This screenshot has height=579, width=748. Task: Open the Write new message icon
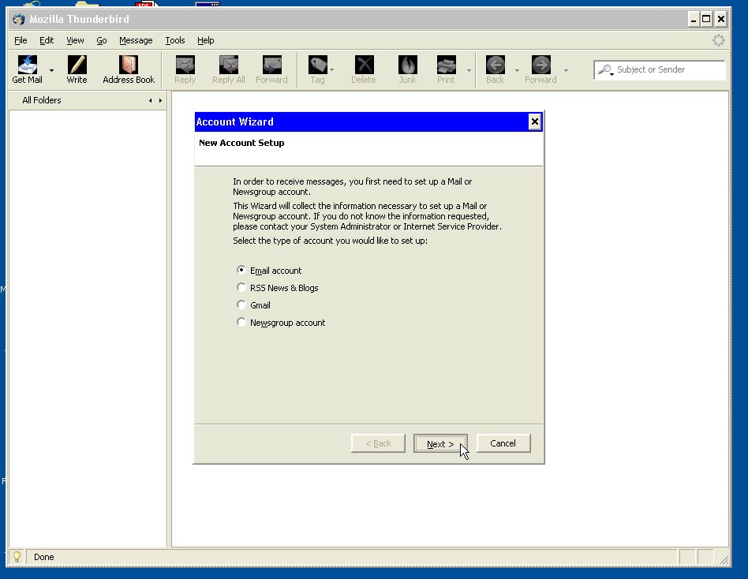pyautogui.click(x=77, y=69)
